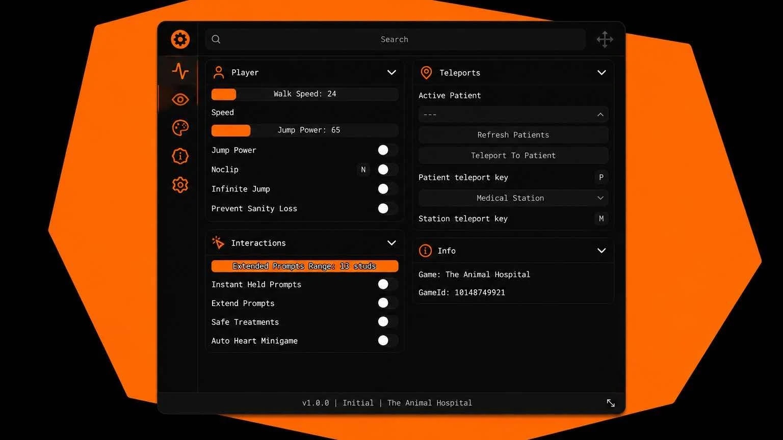
Task: Open the activity pulse sidebar tab
Action: click(180, 71)
